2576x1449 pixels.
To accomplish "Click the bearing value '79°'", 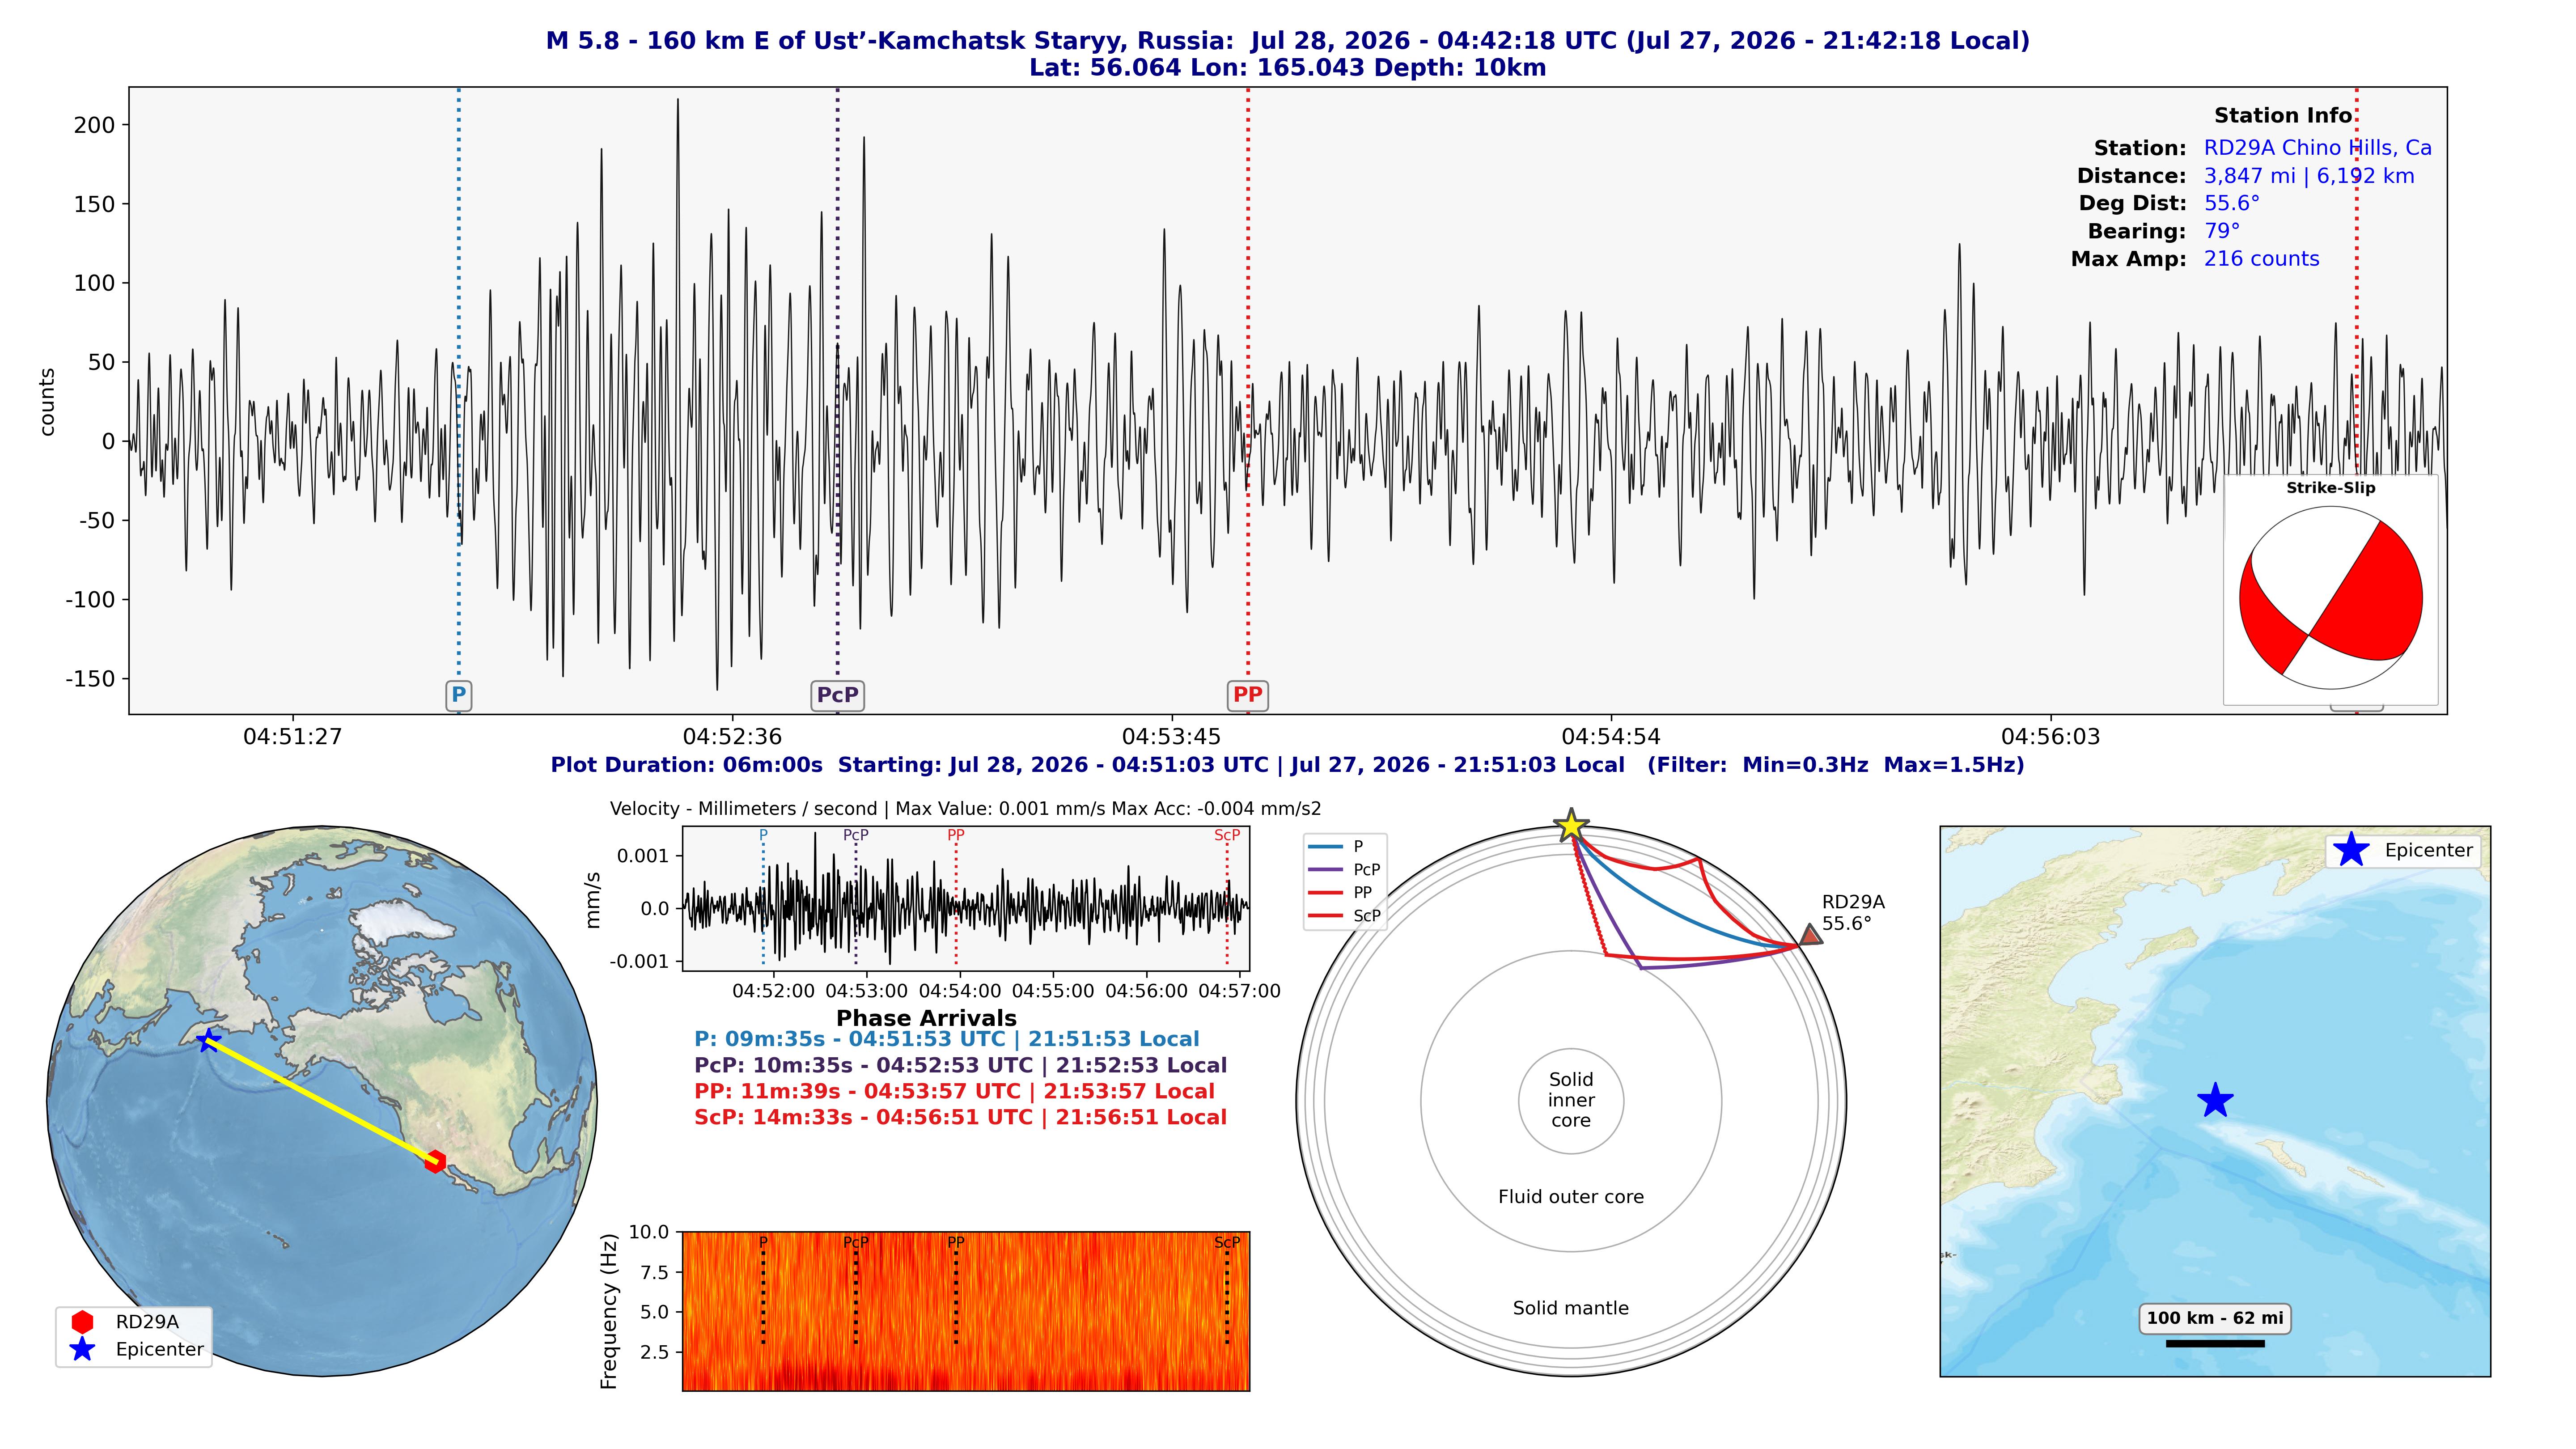I will [2221, 231].
